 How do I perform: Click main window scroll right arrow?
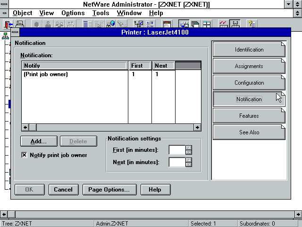coord(298,214)
